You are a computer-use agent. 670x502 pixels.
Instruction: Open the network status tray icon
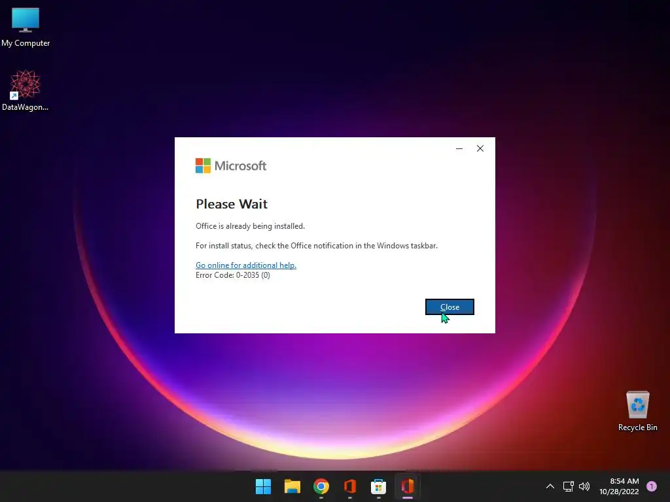[568, 486]
